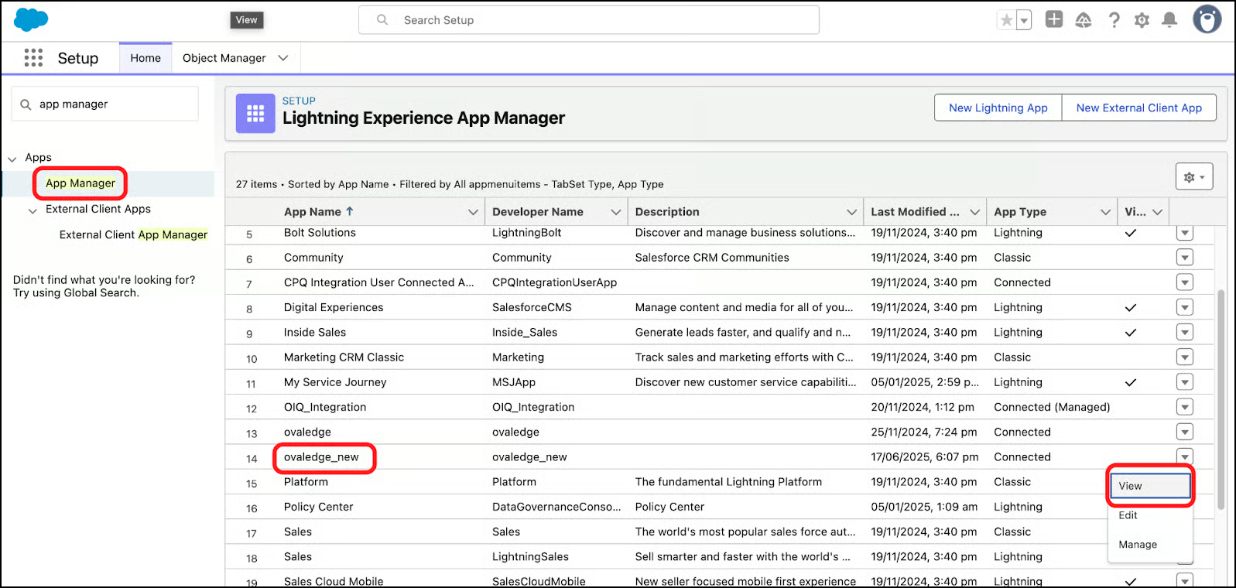
Task: Open the global actions plus icon
Action: pos(1053,19)
